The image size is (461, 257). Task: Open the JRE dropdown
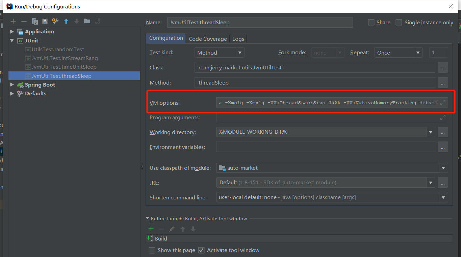click(x=431, y=183)
